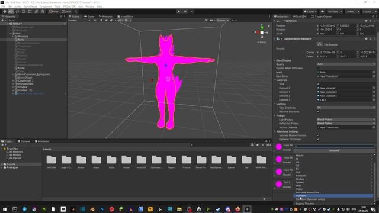Image resolution: width=379 pixels, height=213 pixels.
Task: Toggle Dynamic Occlusion checkbox
Action: point(318,140)
